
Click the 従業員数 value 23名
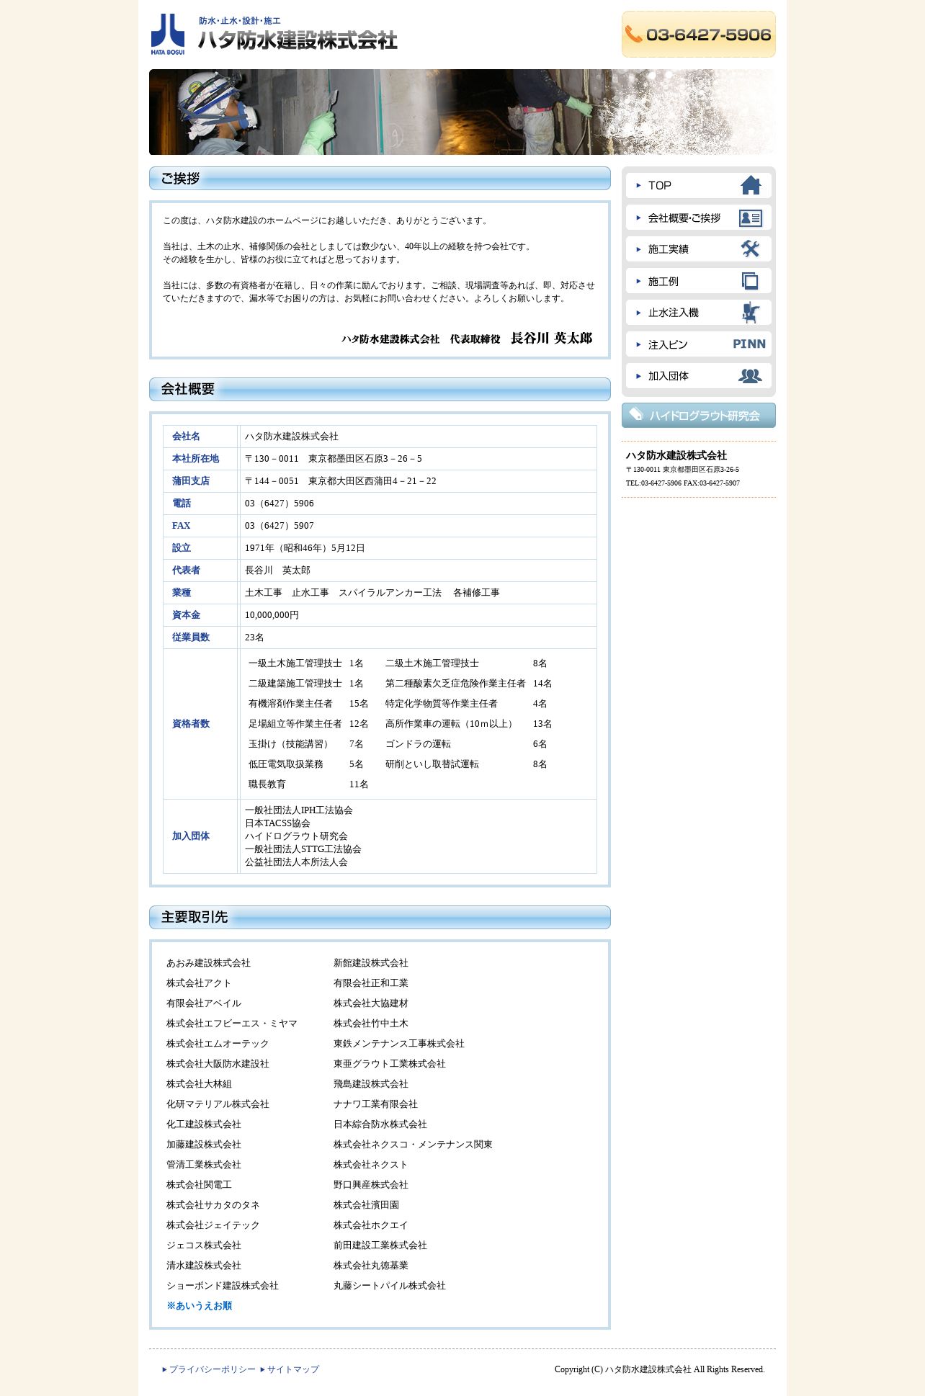coord(254,637)
